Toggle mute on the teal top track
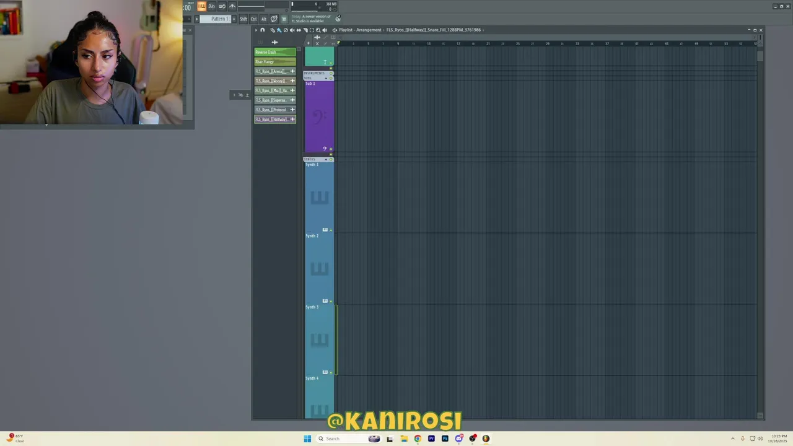 tap(331, 63)
